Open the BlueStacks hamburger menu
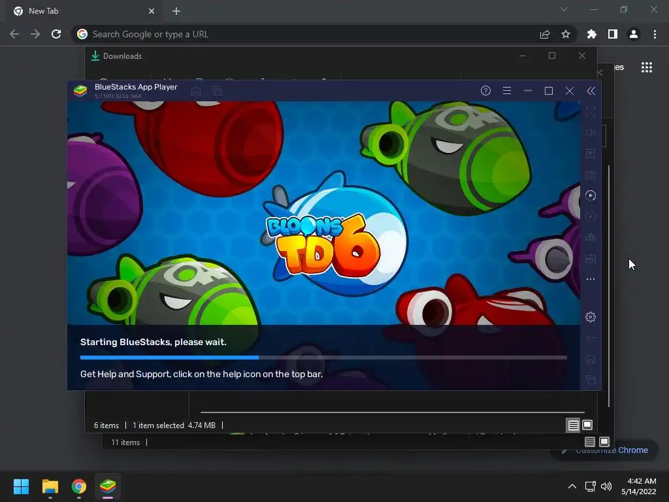669x502 pixels. click(x=507, y=90)
